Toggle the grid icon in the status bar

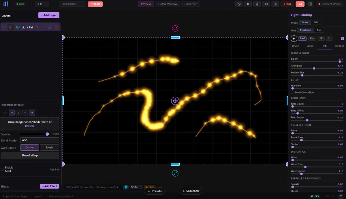(126, 187)
